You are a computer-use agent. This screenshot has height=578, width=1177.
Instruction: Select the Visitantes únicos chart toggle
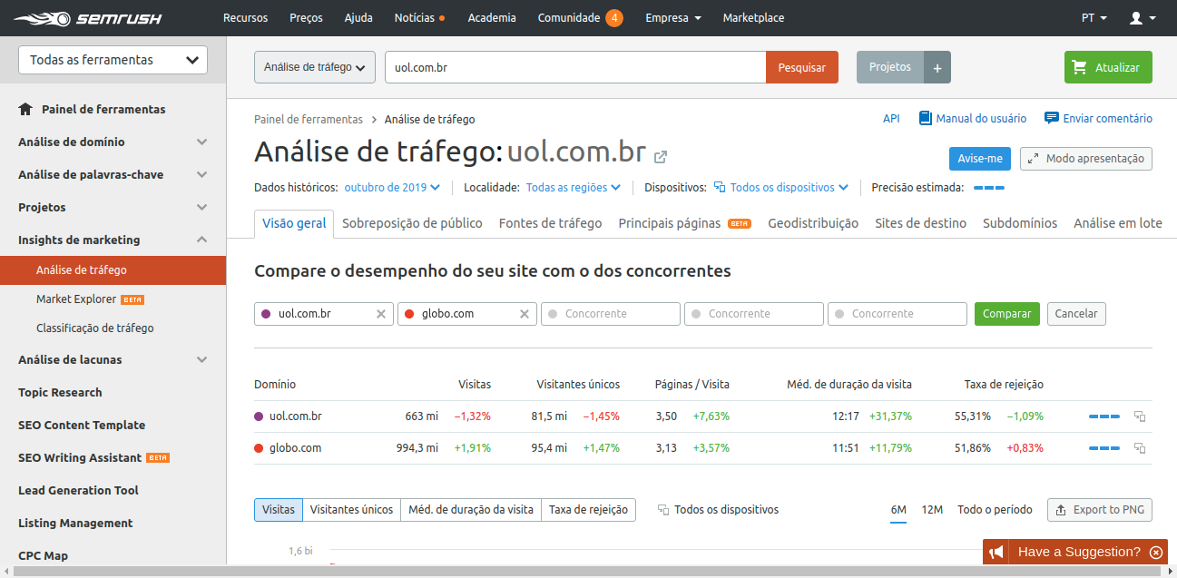351,510
